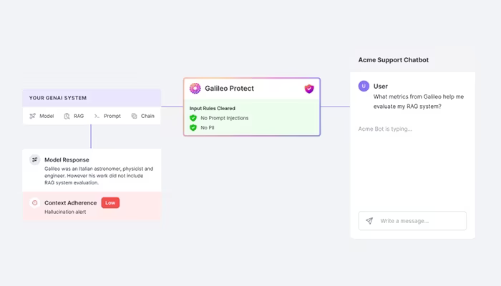Screen dimensions: 501x286
Task: Select the Prompt item label
Action: pyautogui.click(x=112, y=116)
